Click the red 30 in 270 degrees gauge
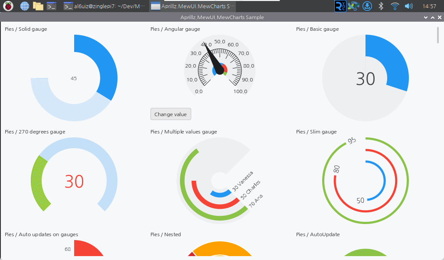Screen dimensions: 444x260 click(74, 181)
